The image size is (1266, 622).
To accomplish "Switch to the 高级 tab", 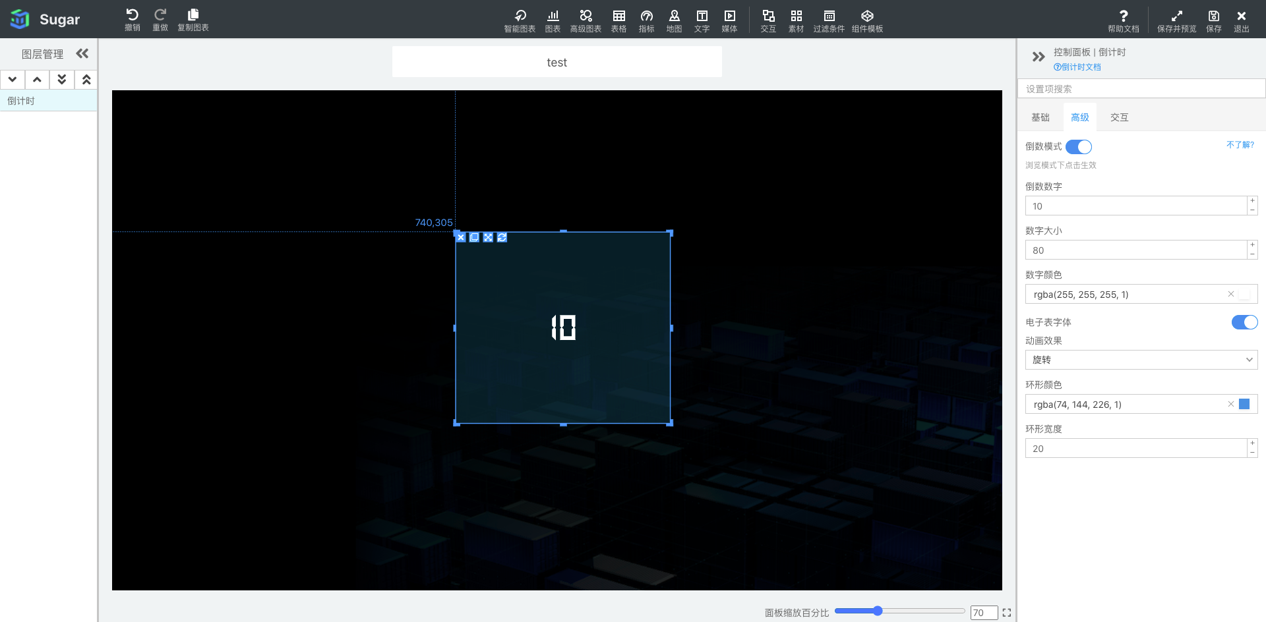I will 1080,117.
